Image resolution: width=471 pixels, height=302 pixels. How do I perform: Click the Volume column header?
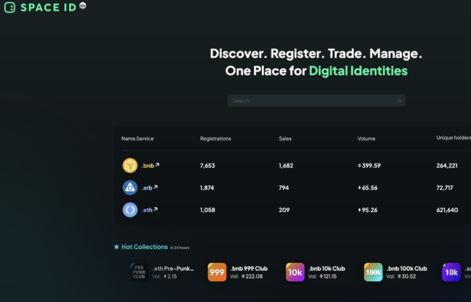click(x=367, y=139)
